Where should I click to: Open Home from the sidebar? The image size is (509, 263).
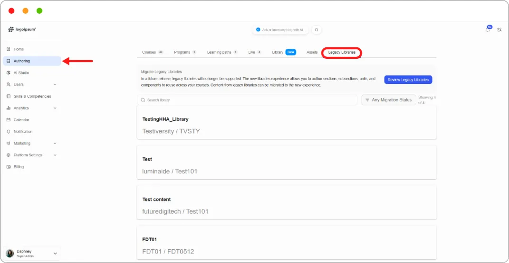pyautogui.click(x=32, y=49)
